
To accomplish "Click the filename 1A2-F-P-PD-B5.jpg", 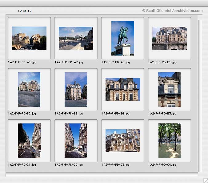I will click(162, 114).
